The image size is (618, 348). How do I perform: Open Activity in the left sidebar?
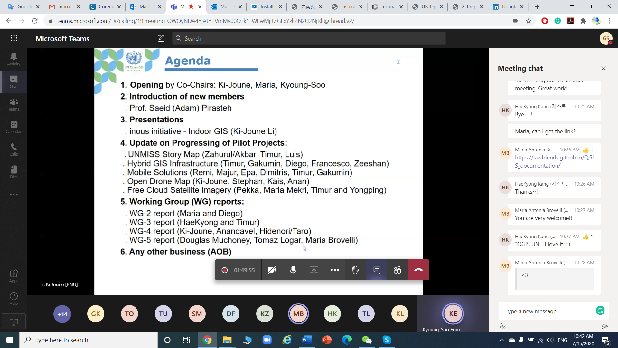[x=14, y=59]
